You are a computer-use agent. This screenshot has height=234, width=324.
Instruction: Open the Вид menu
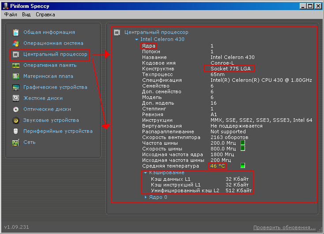[x=26, y=15]
